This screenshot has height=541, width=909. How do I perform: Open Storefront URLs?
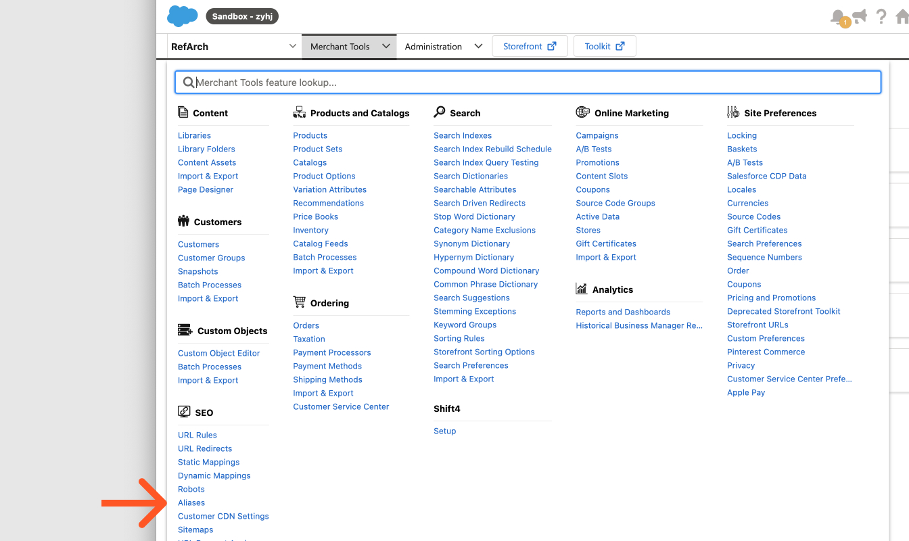[757, 325]
